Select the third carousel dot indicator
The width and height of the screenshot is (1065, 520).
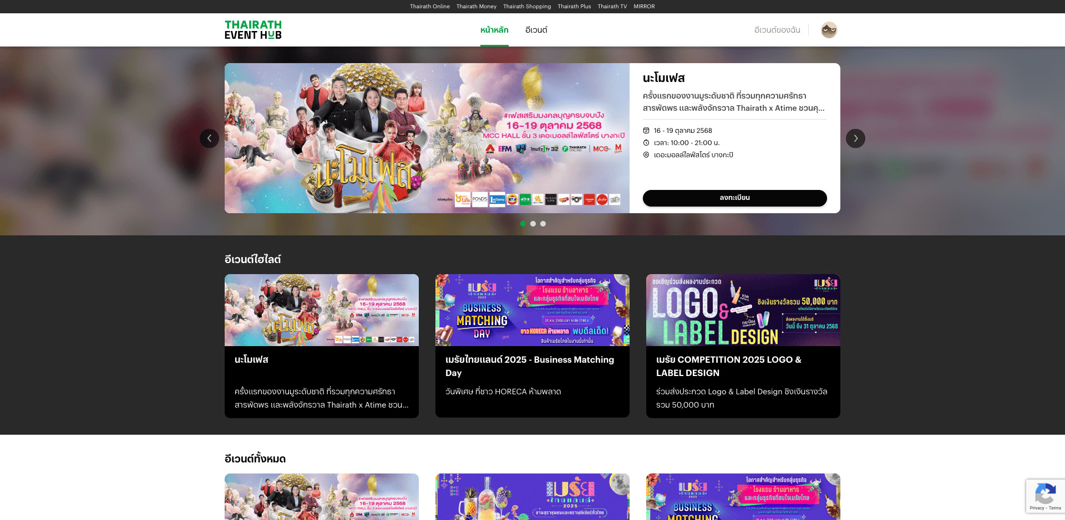tap(543, 224)
